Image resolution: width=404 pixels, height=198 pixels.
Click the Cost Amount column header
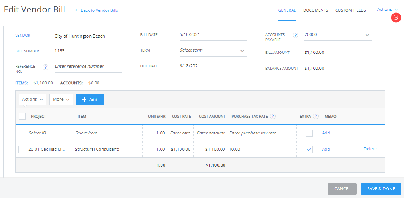point(212,117)
